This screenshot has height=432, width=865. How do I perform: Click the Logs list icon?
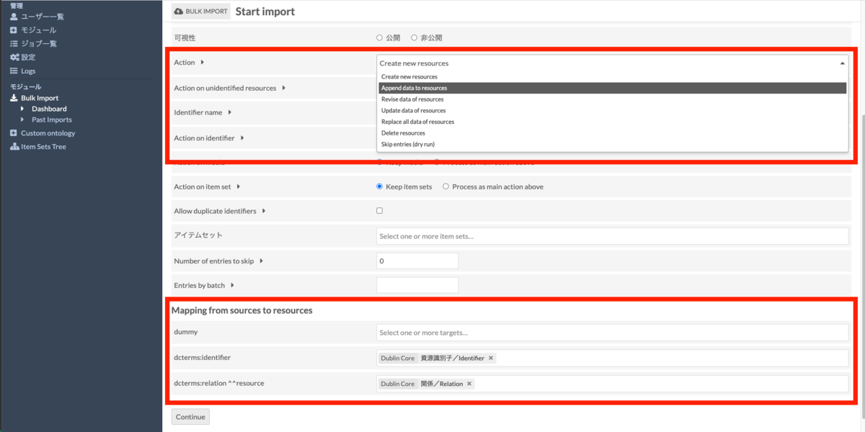(14, 71)
